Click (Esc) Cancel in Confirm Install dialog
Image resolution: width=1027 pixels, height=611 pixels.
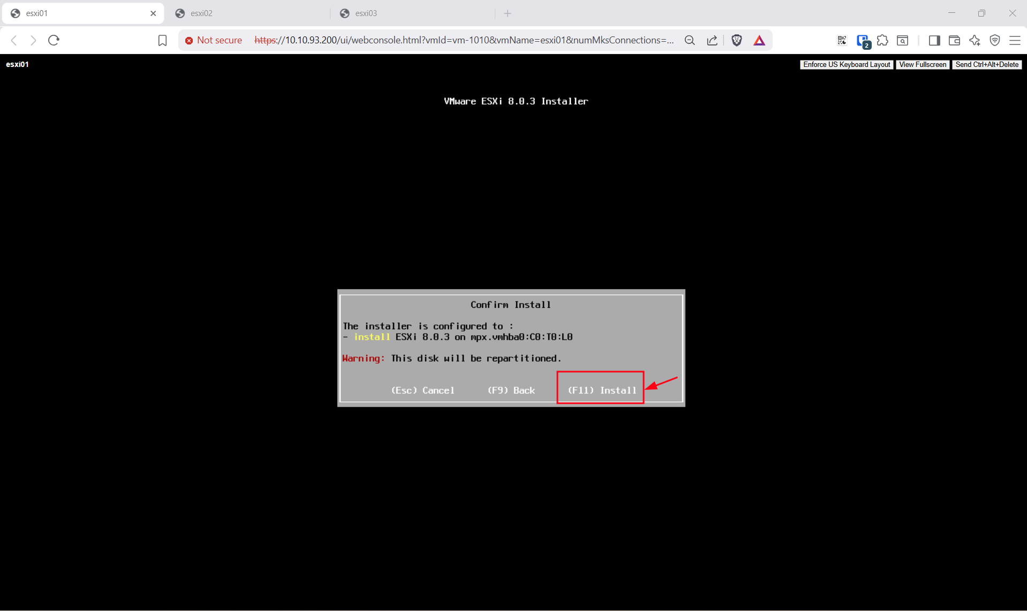[422, 390]
